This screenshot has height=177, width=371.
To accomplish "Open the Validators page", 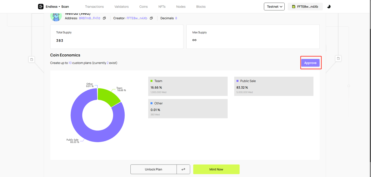I will click(121, 7).
